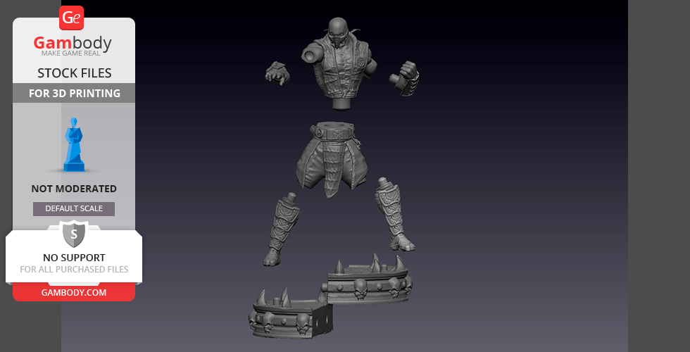The height and width of the screenshot is (352, 690).
Task: Click the 'FOR 3D PRINTING' banner
Action: coord(74,93)
